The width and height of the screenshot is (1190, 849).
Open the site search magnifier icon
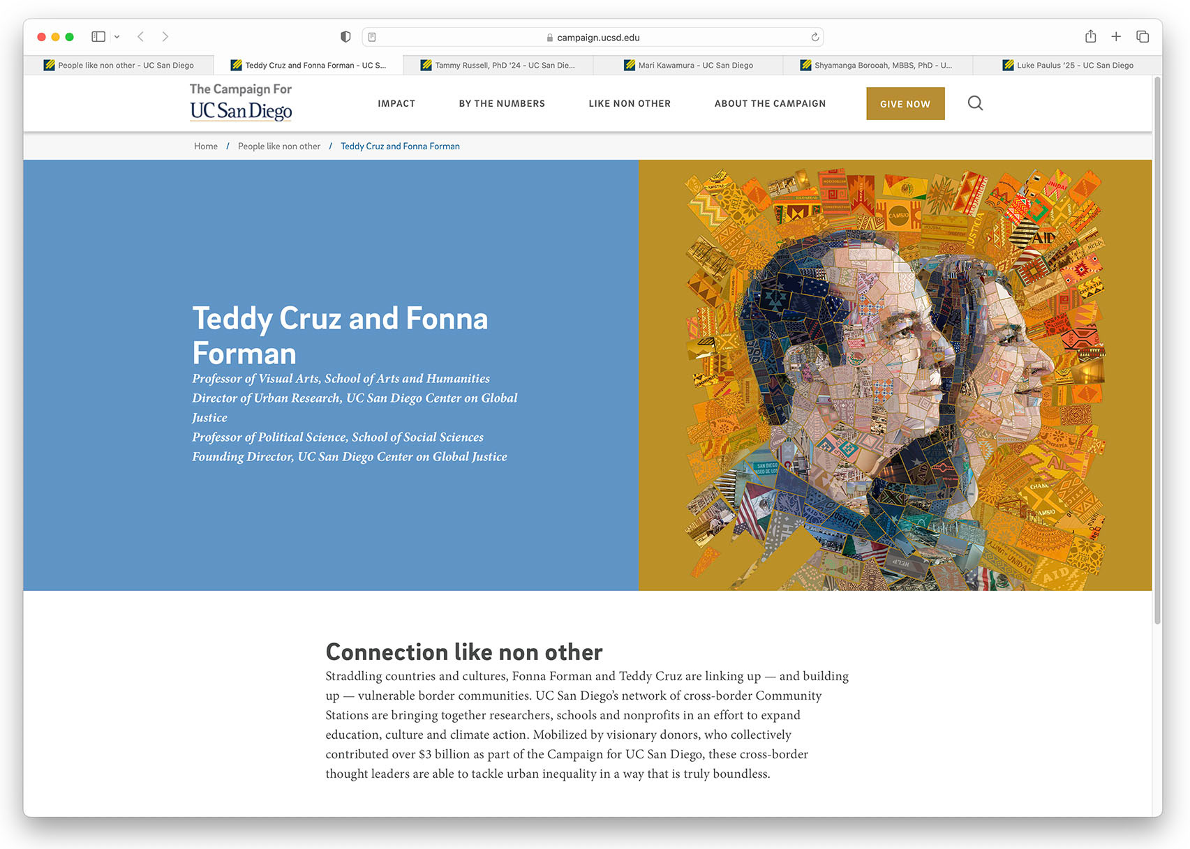click(975, 103)
